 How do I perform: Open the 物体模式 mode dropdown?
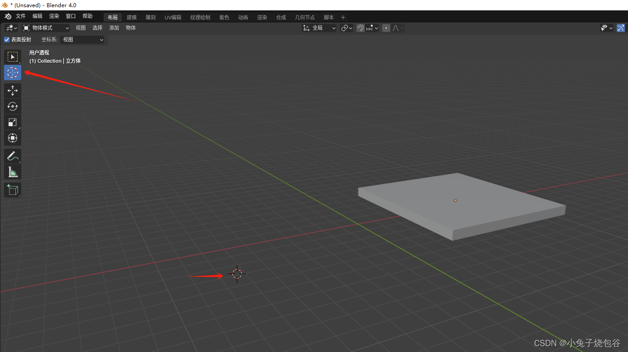point(46,28)
